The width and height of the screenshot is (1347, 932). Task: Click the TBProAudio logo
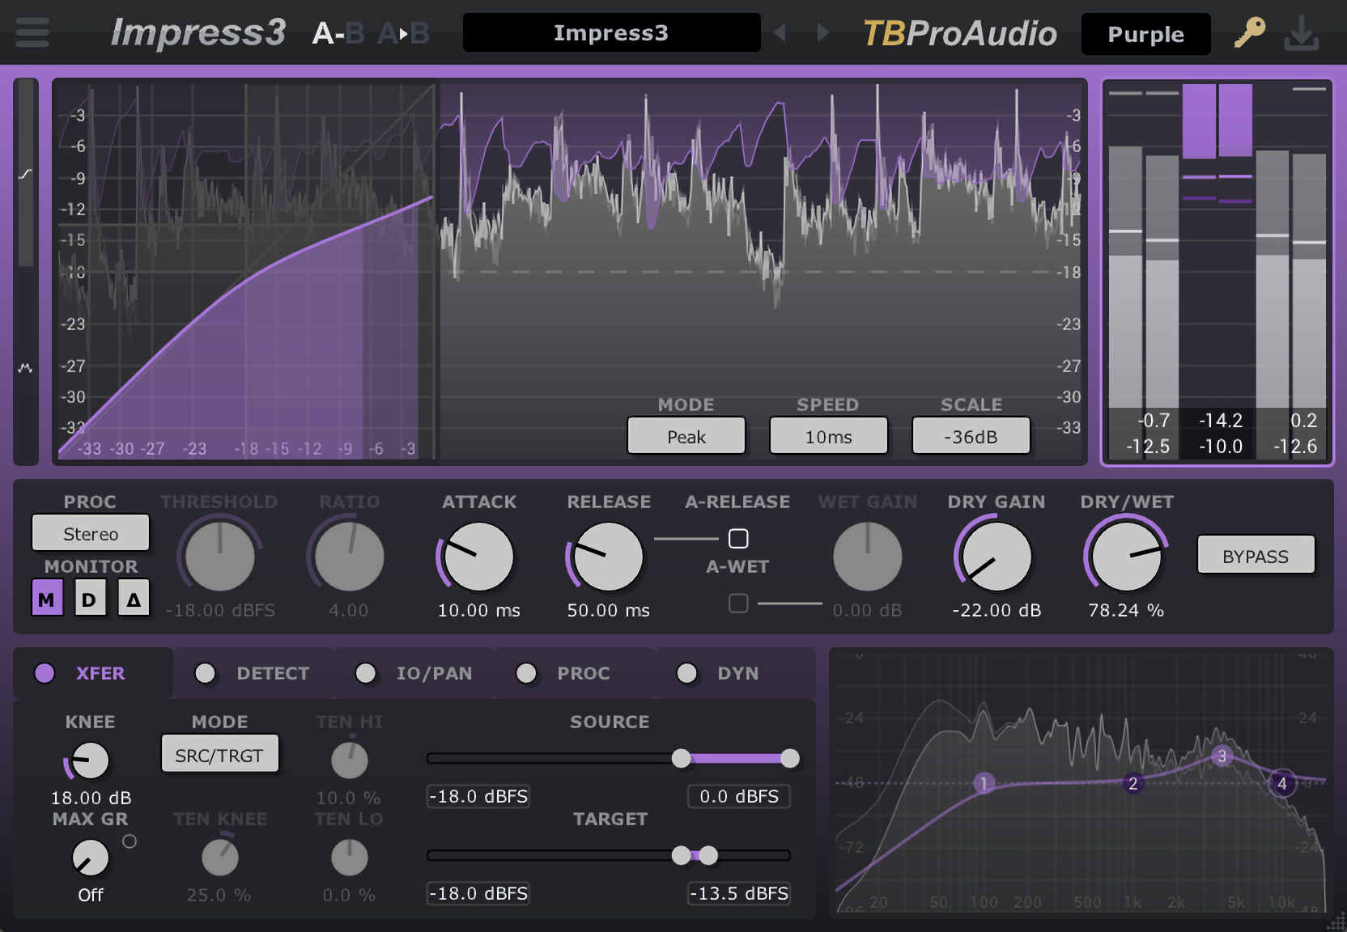(x=960, y=33)
